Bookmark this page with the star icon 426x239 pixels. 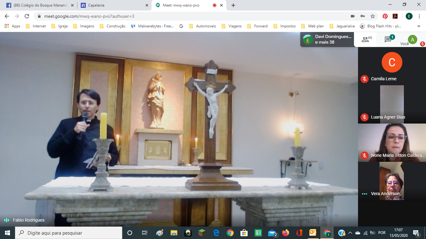pos(372,16)
